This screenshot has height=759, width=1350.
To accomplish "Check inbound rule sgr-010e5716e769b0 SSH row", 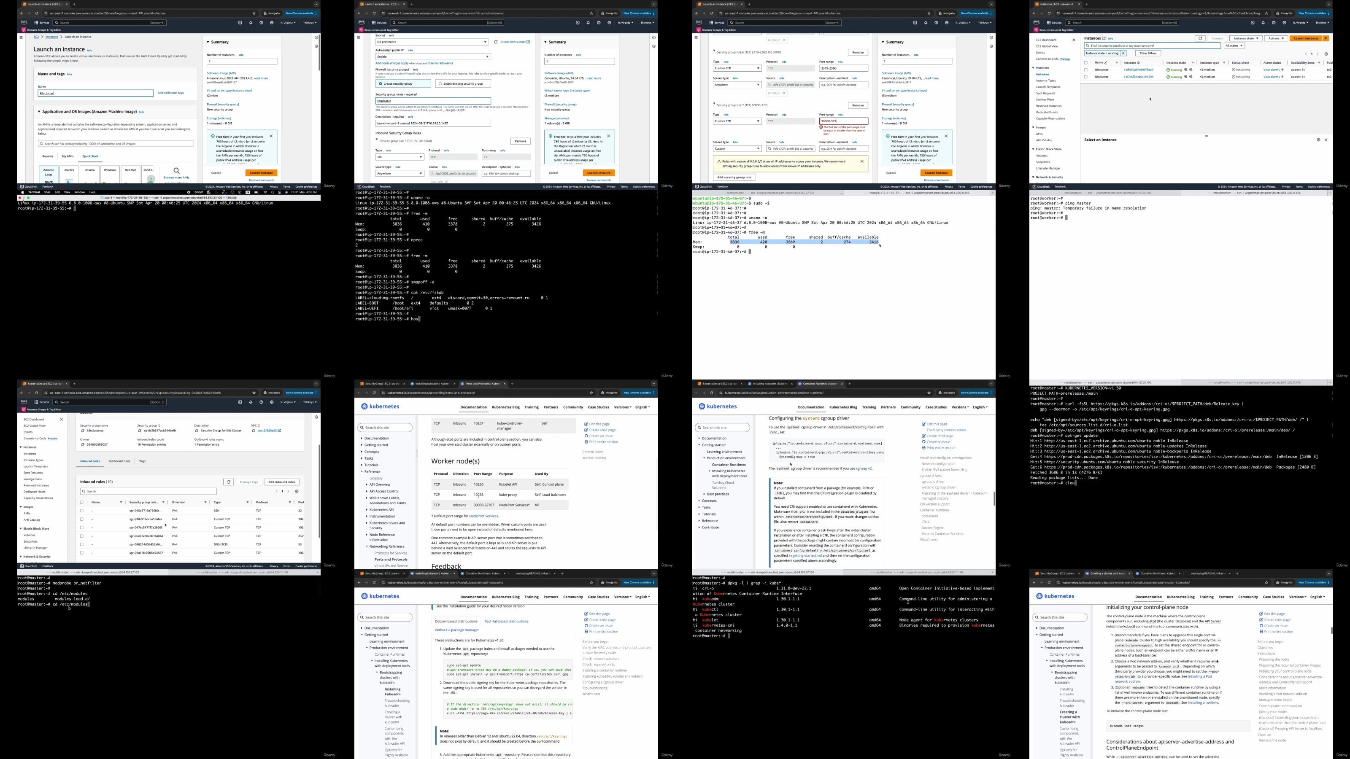I will [82, 511].
